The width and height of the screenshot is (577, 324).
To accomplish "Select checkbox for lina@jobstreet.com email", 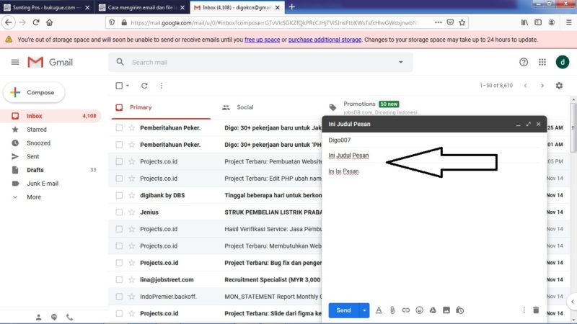I will (119, 280).
